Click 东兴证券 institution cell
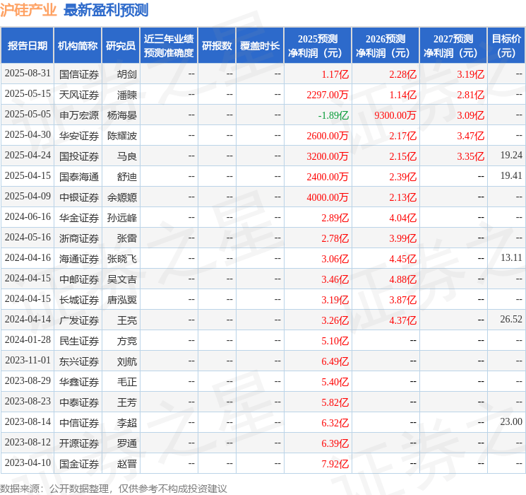The image size is (526, 495). coord(79,361)
